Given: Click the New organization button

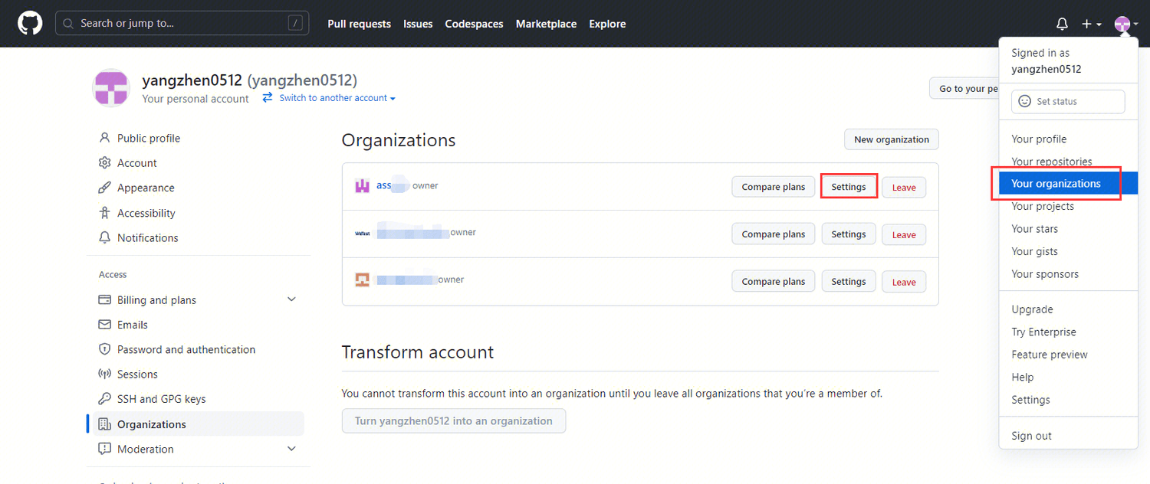Looking at the screenshot, I should pyautogui.click(x=891, y=139).
